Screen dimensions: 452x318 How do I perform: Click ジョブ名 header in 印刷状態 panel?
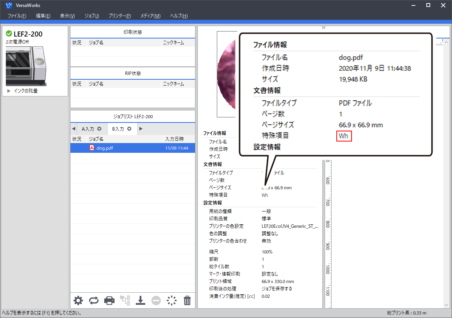tap(96, 43)
